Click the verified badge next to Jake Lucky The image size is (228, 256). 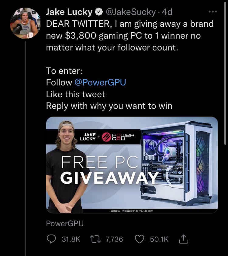click(98, 12)
